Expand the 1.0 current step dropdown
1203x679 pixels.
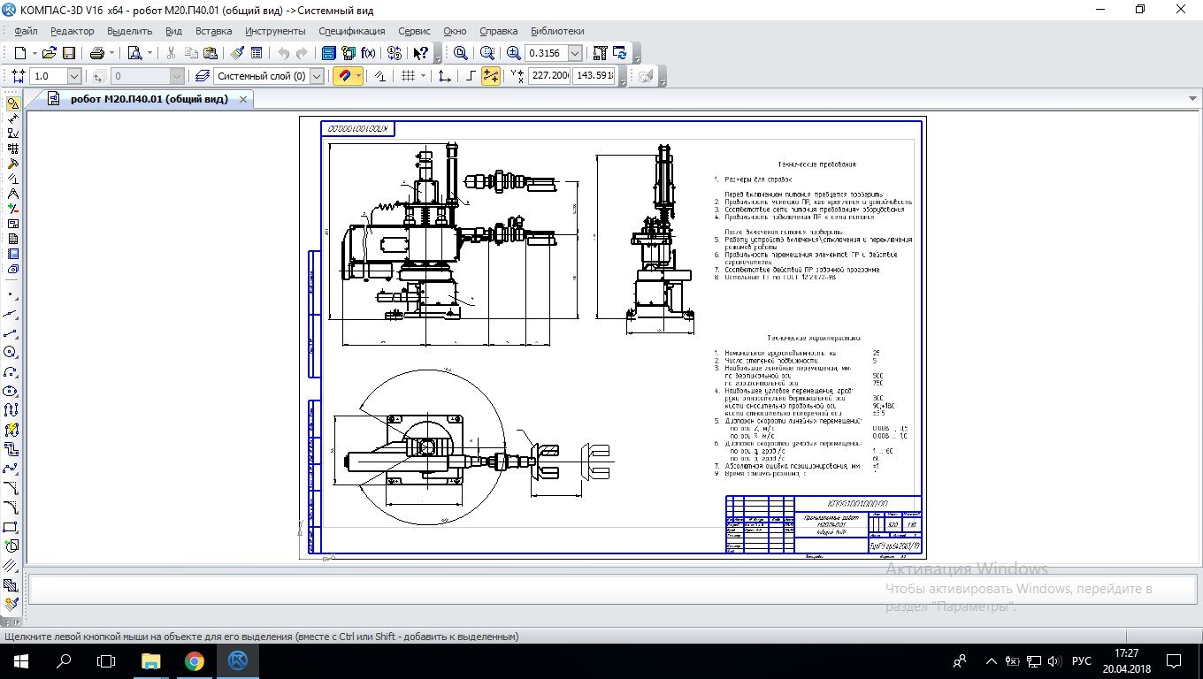(73, 76)
